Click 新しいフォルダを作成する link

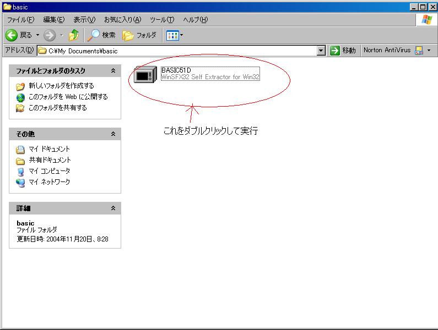pos(61,86)
